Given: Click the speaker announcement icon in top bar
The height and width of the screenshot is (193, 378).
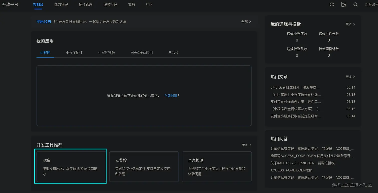Looking at the screenshot, I should [332, 5].
